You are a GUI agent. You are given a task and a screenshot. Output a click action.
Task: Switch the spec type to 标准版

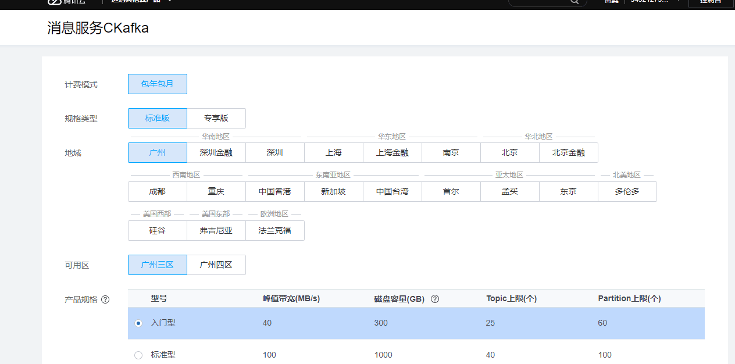click(158, 118)
